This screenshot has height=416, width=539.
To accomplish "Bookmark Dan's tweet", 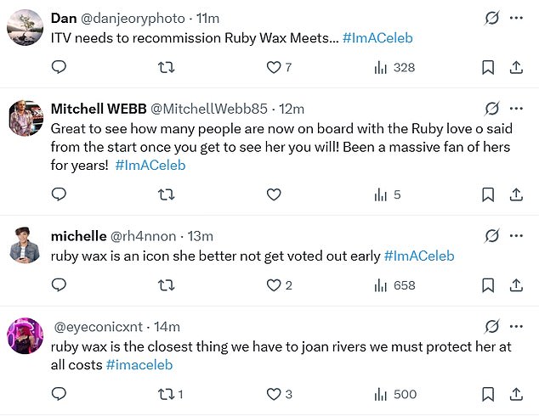I will coord(488,67).
